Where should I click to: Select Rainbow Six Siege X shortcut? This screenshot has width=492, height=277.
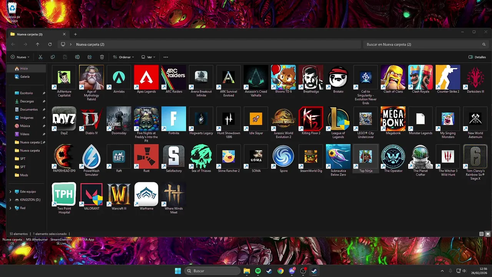click(x=475, y=157)
